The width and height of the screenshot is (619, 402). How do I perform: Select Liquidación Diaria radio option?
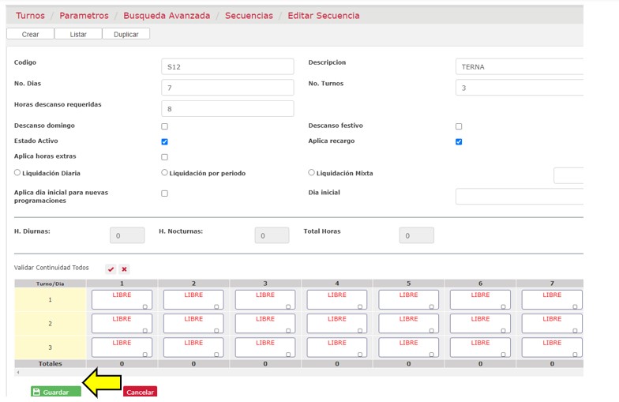(17, 172)
